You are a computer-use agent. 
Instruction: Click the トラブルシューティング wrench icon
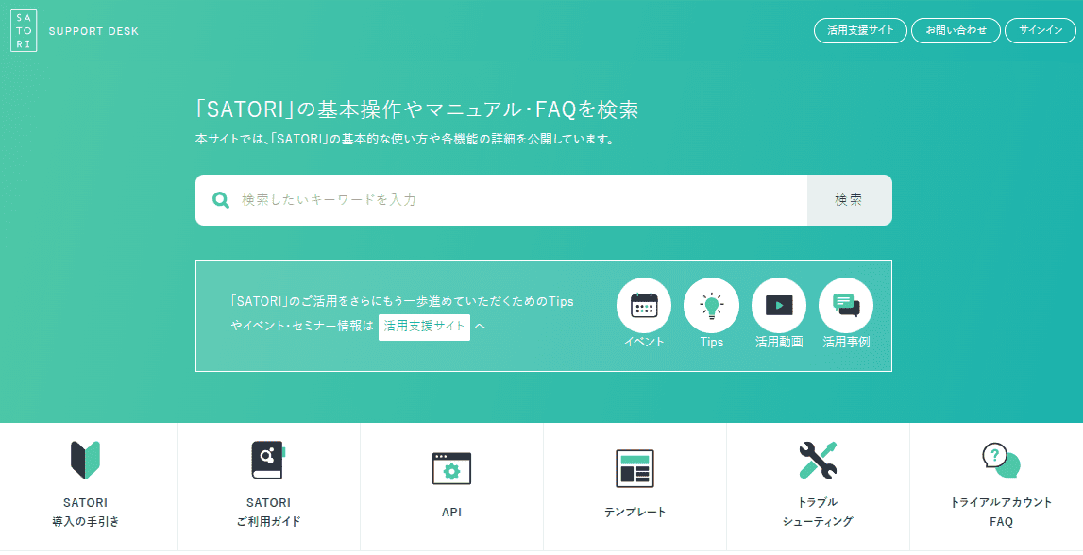point(818,460)
